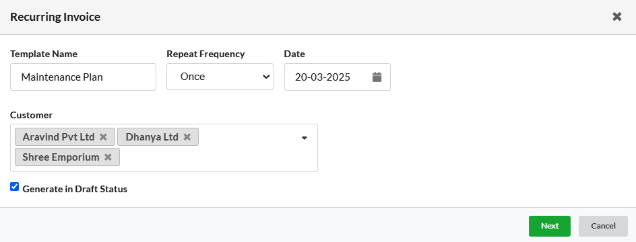
Task: Open the calendar date picker icon
Action: pyautogui.click(x=377, y=77)
